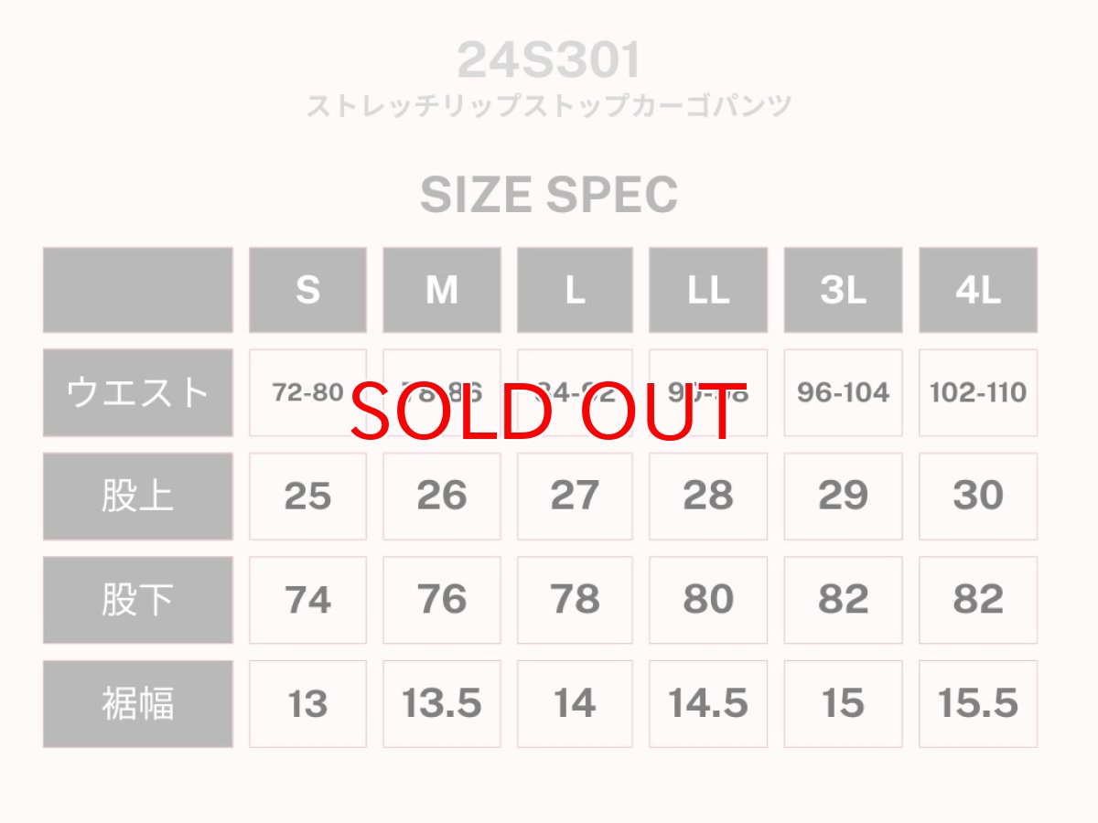Viewport: 1098px width, 823px height.
Task: Select the 4L size column header
Action: [x=978, y=290]
